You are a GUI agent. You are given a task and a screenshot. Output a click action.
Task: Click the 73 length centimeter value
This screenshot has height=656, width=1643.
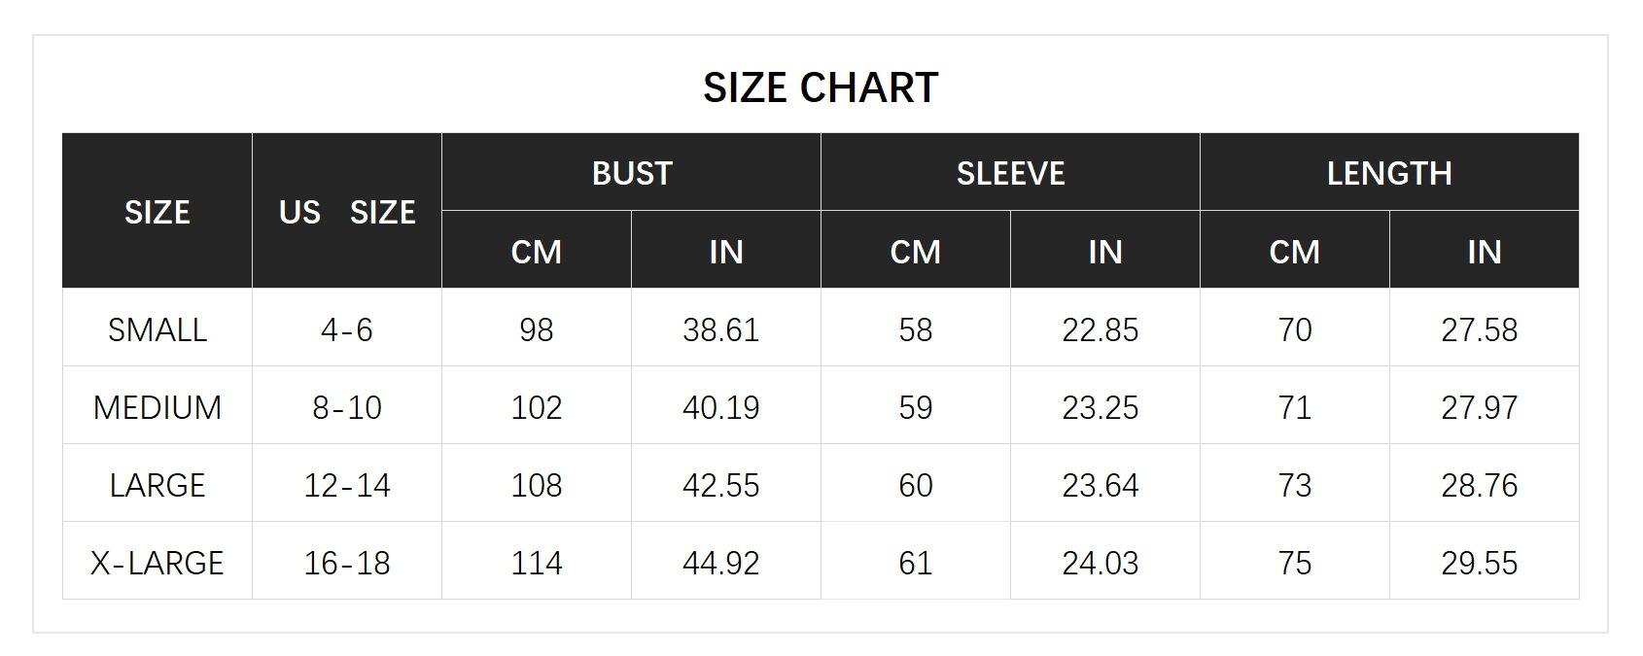[x=1295, y=485]
